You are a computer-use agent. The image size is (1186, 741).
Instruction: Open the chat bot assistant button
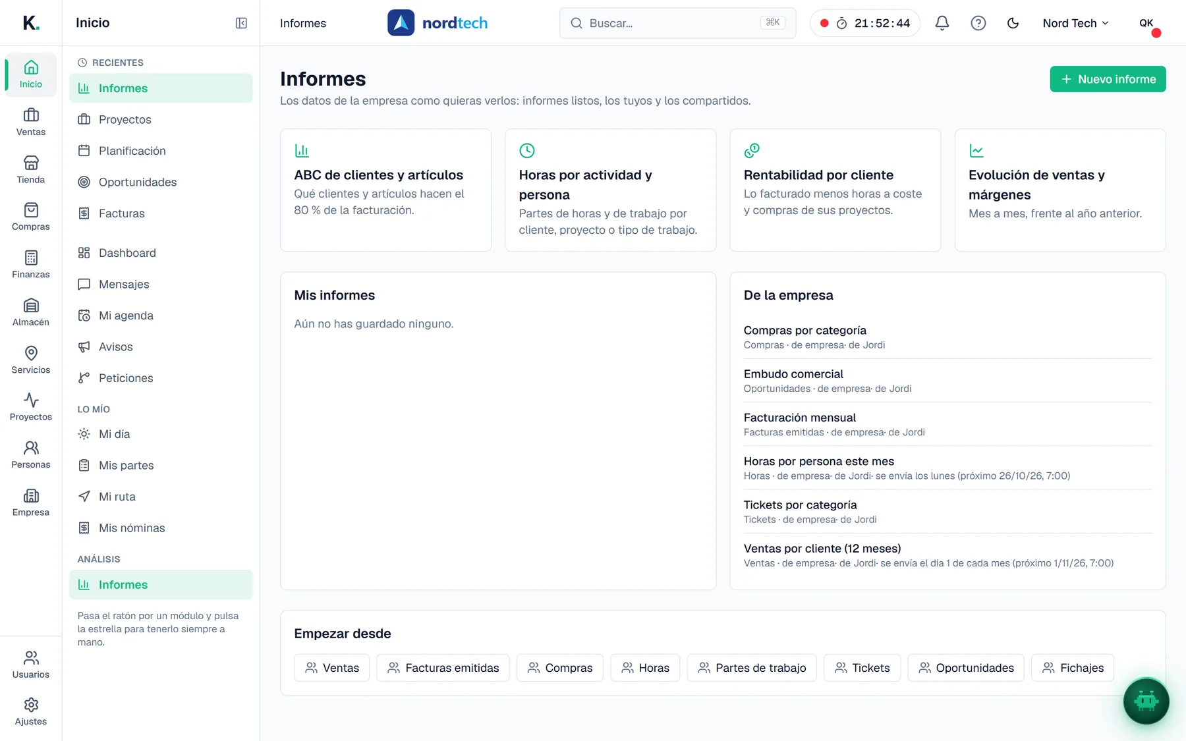pos(1146,701)
